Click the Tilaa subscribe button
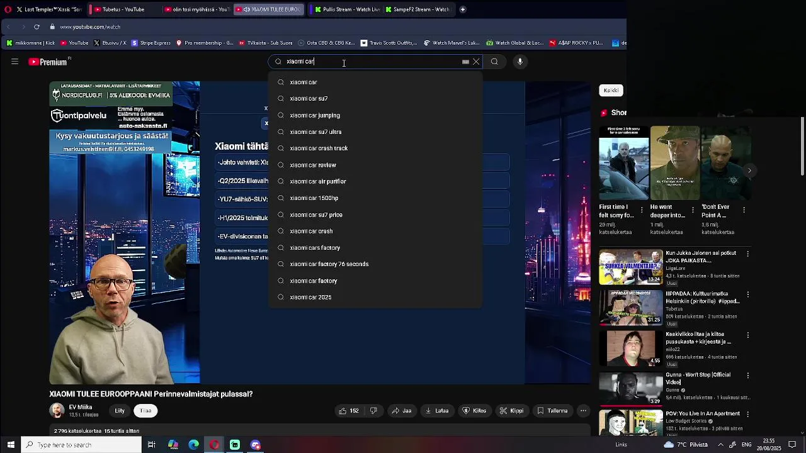The height and width of the screenshot is (453, 806). [145, 411]
